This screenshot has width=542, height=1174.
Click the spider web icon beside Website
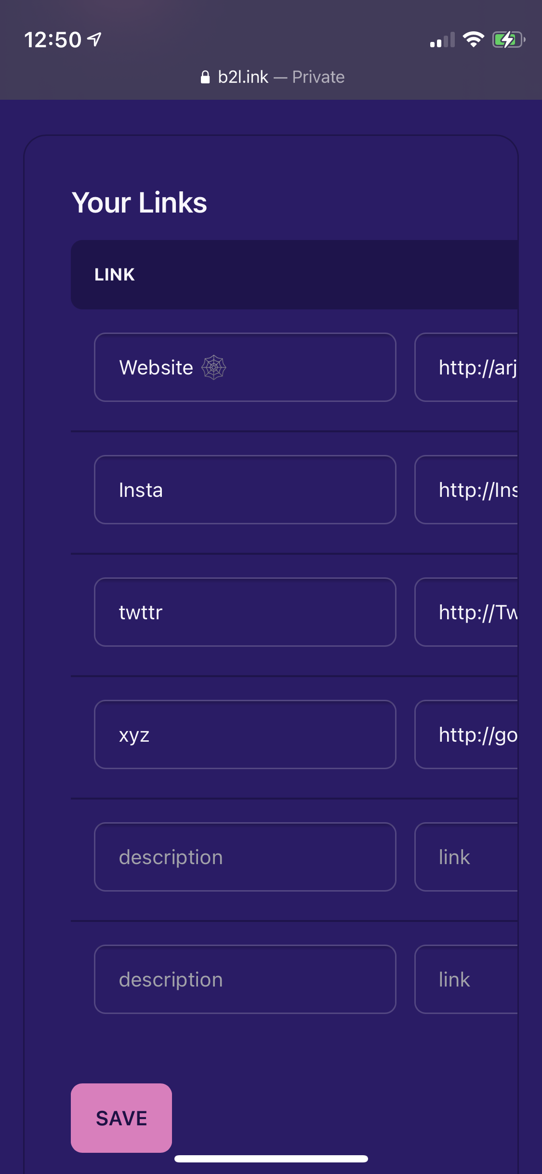(x=213, y=367)
